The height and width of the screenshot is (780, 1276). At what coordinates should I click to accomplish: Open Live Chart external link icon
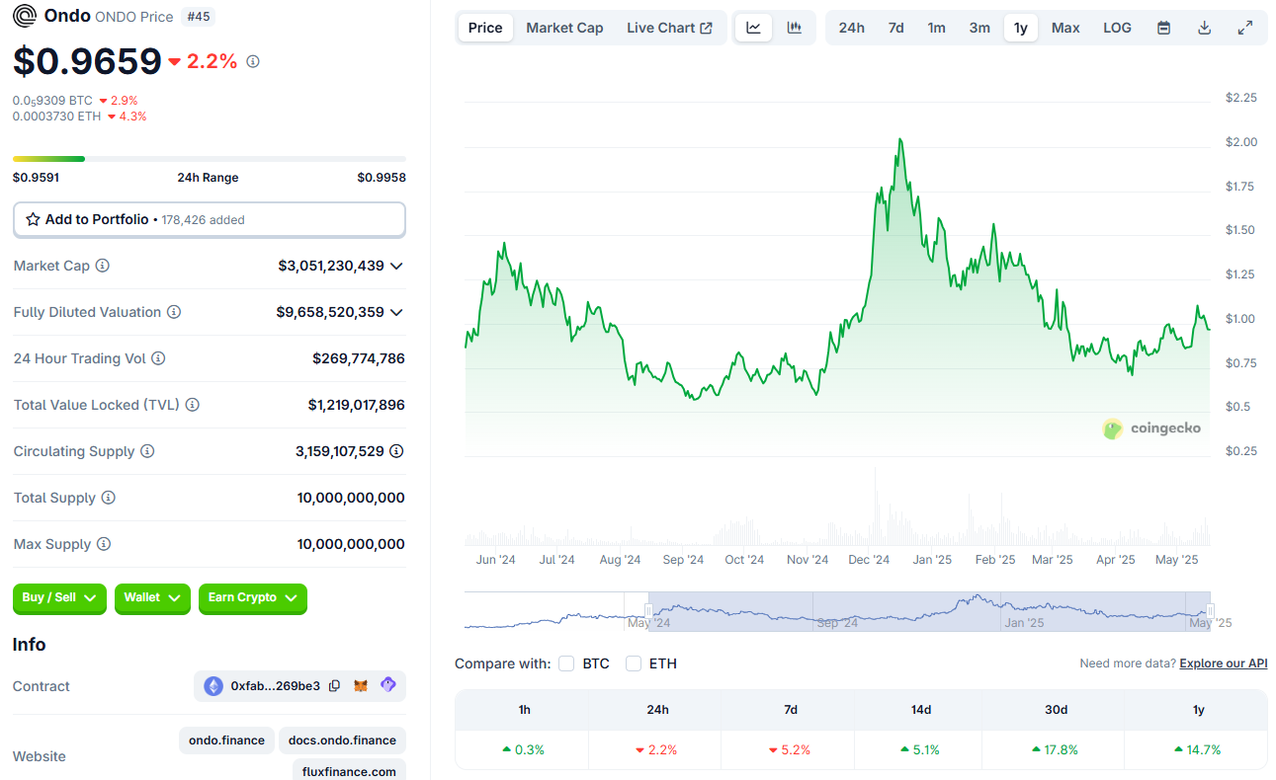click(706, 28)
